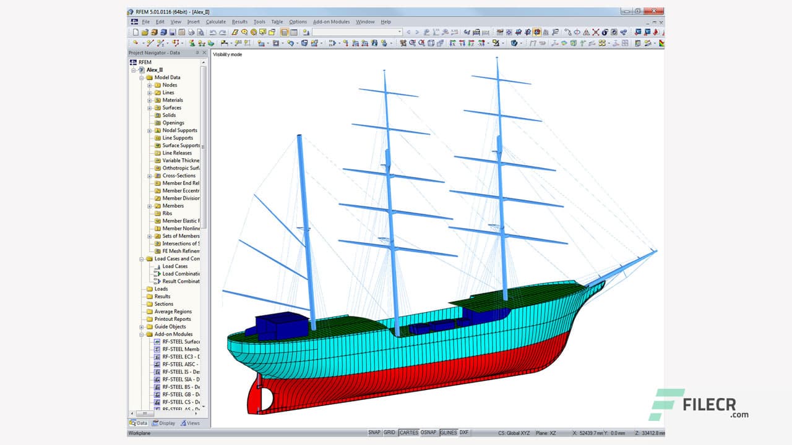Open the dropdown of the toolbar combo box
The width and height of the screenshot is (792, 445).
click(x=400, y=32)
